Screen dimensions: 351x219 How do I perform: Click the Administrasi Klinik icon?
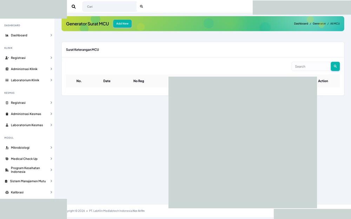7,69
